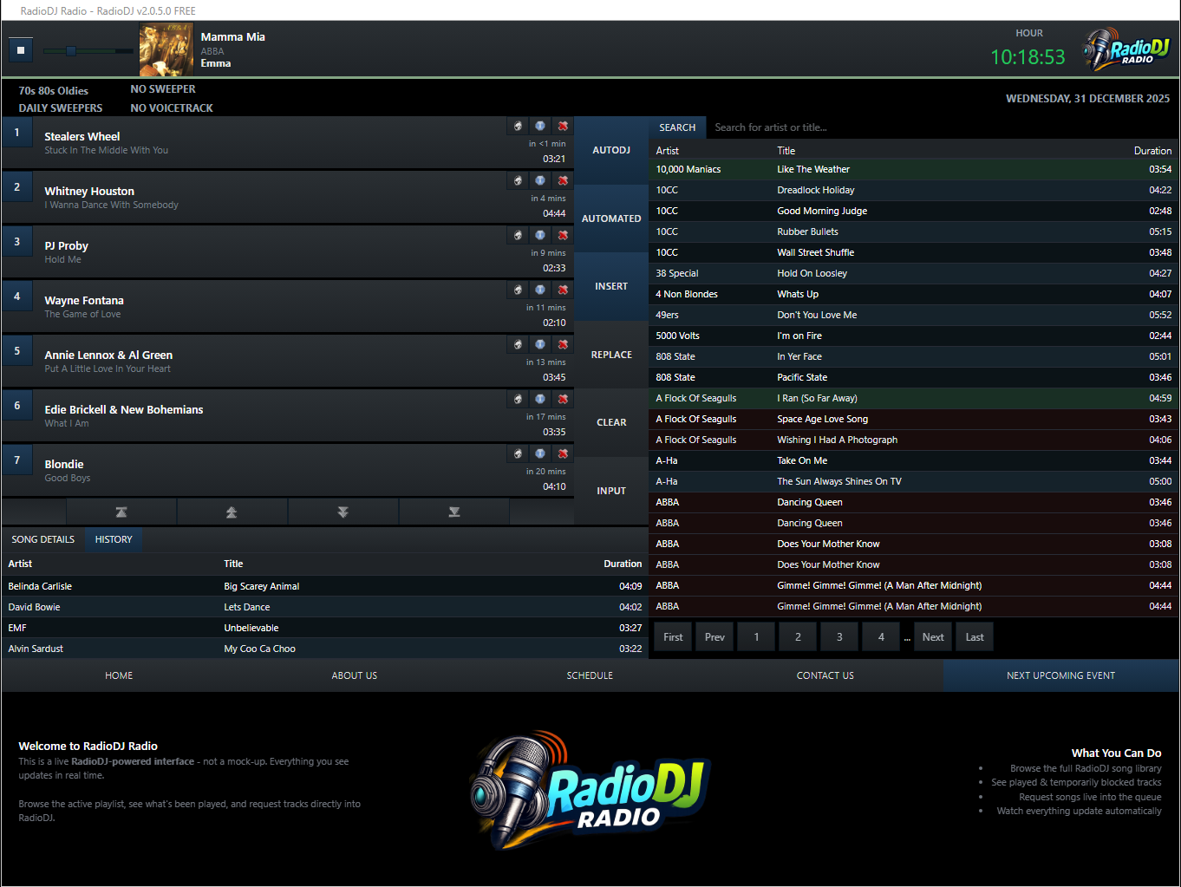Send selected track to bottom of queue
The height and width of the screenshot is (887, 1181).
[454, 511]
